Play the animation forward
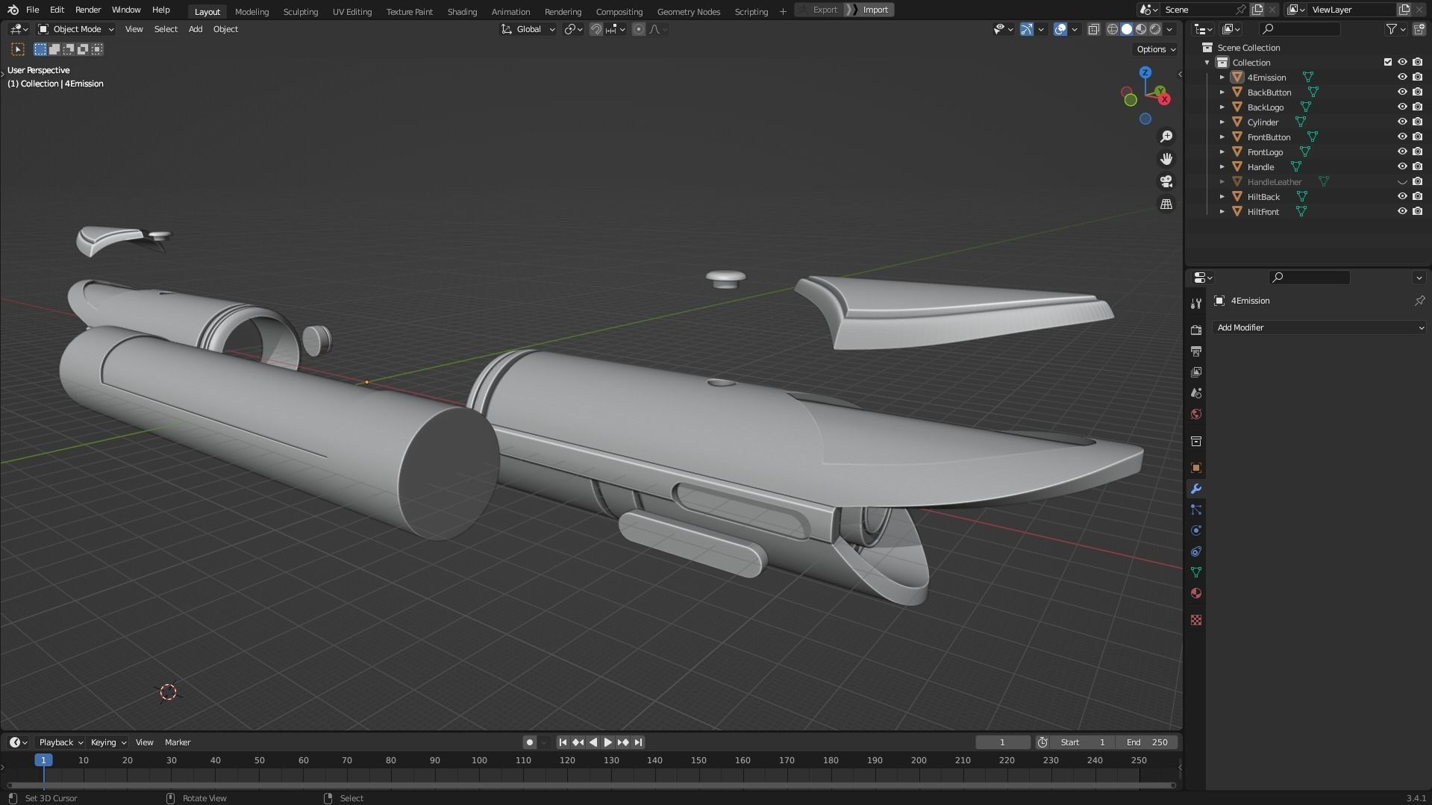Viewport: 1432px width, 805px height. click(607, 742)
